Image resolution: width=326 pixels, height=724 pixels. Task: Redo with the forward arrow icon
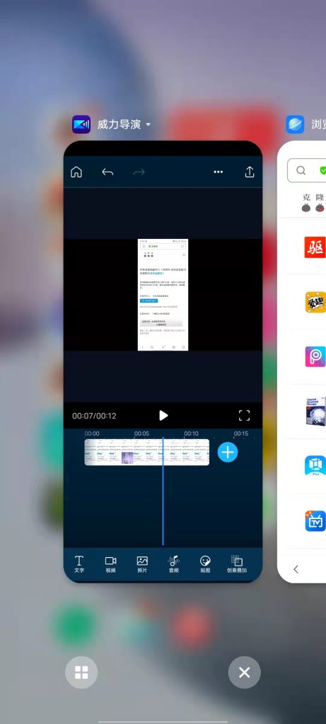tap(139, 173)
